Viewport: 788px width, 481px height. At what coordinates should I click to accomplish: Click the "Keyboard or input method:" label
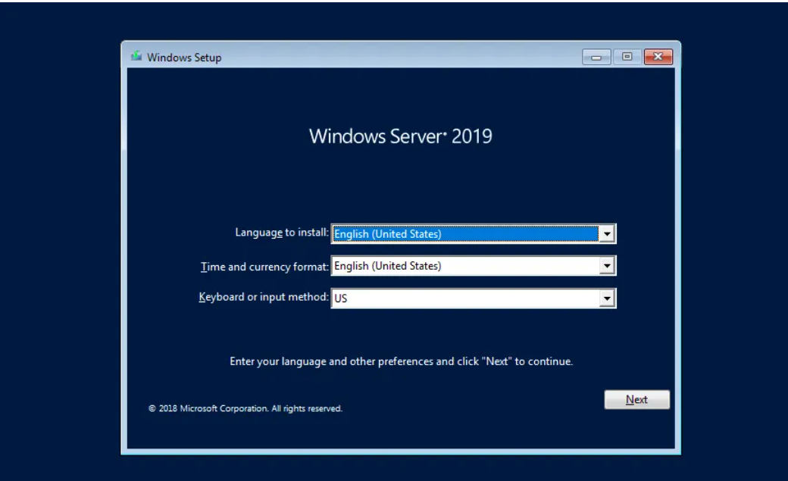pos(264,297)
